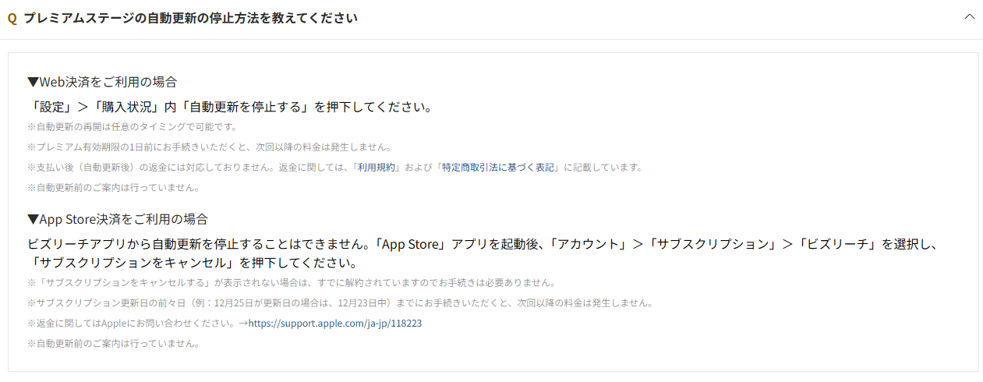Image resolution: width=983 pixels, height=382 pixels.
Task: Click the orange Q icon before the question
Action: pyautogui.click(x=12, y=18)
